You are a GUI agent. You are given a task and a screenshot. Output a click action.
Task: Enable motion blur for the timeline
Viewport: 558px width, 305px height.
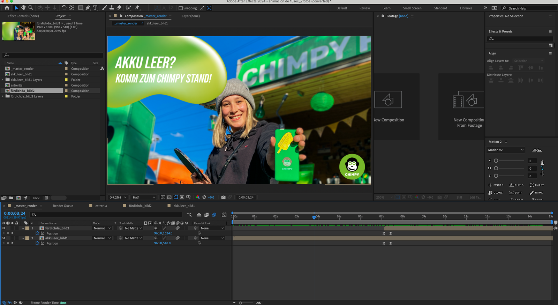214,215
